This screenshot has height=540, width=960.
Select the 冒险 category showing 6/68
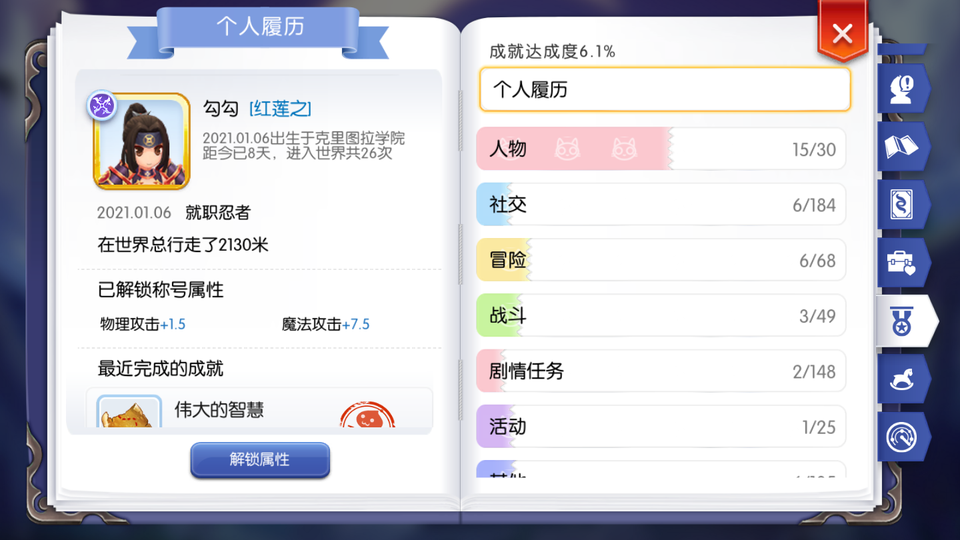pyautogui.click(x=661, y=260)
